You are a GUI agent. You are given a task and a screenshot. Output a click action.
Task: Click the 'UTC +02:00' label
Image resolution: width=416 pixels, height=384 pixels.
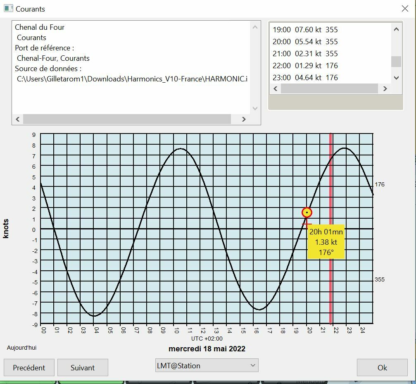pos(207,339)
